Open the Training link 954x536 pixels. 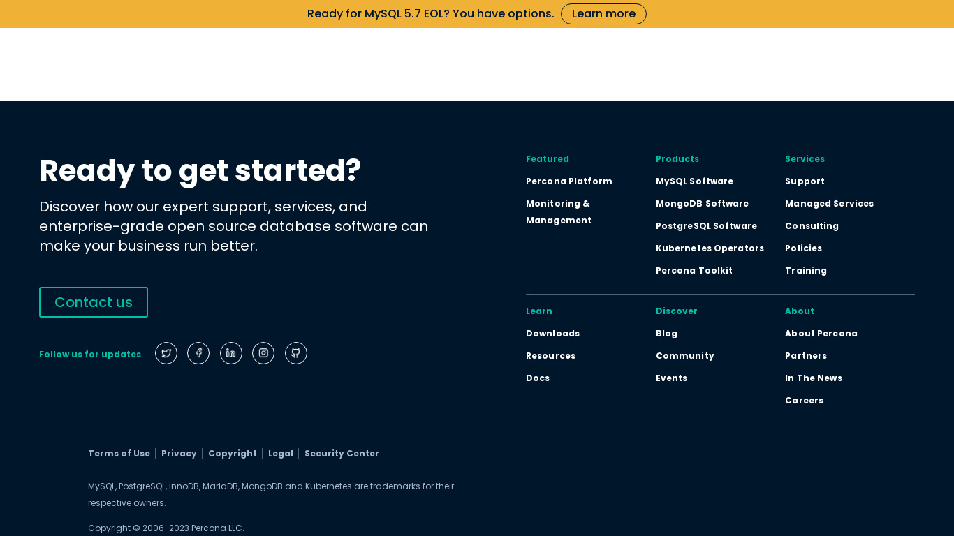806,271
